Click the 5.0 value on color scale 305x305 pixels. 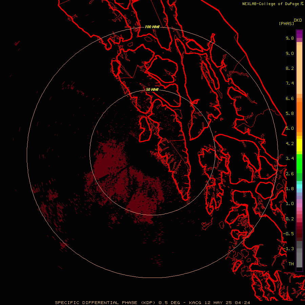(x=290, y=128)
